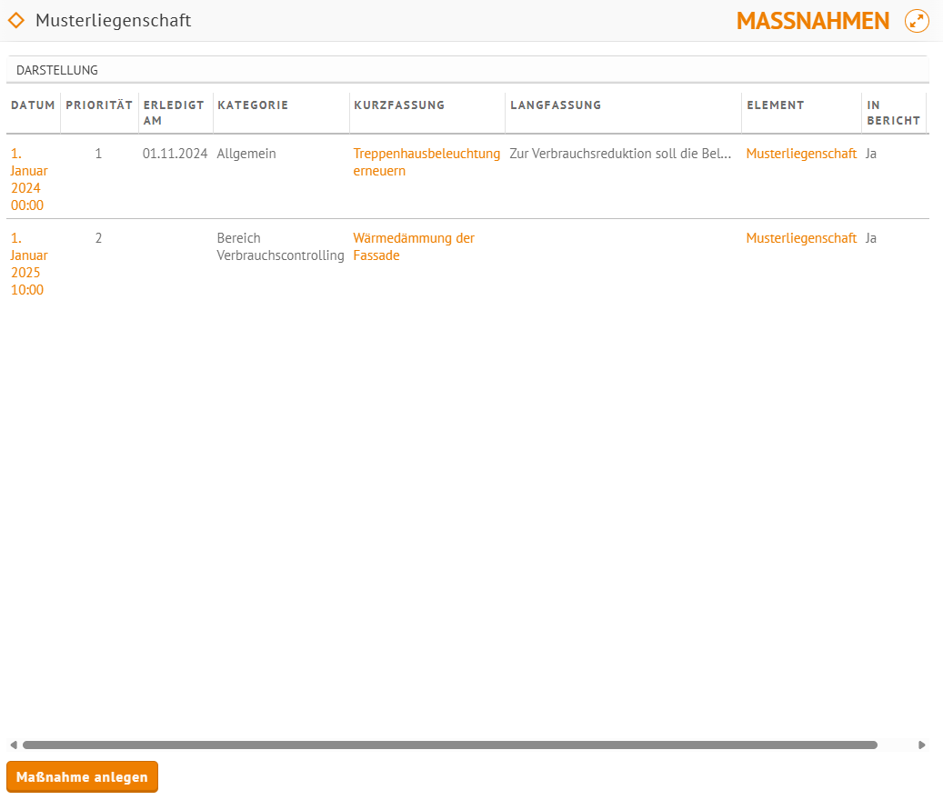Screen dimensions: 943x800
Task: Sort by the DATUM column header
Action: click(x=33, y=105)
